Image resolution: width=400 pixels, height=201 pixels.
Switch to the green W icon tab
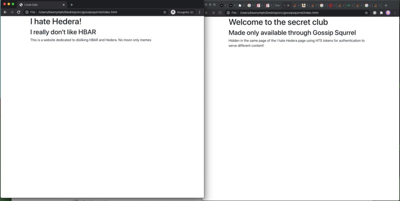(348, 5)
